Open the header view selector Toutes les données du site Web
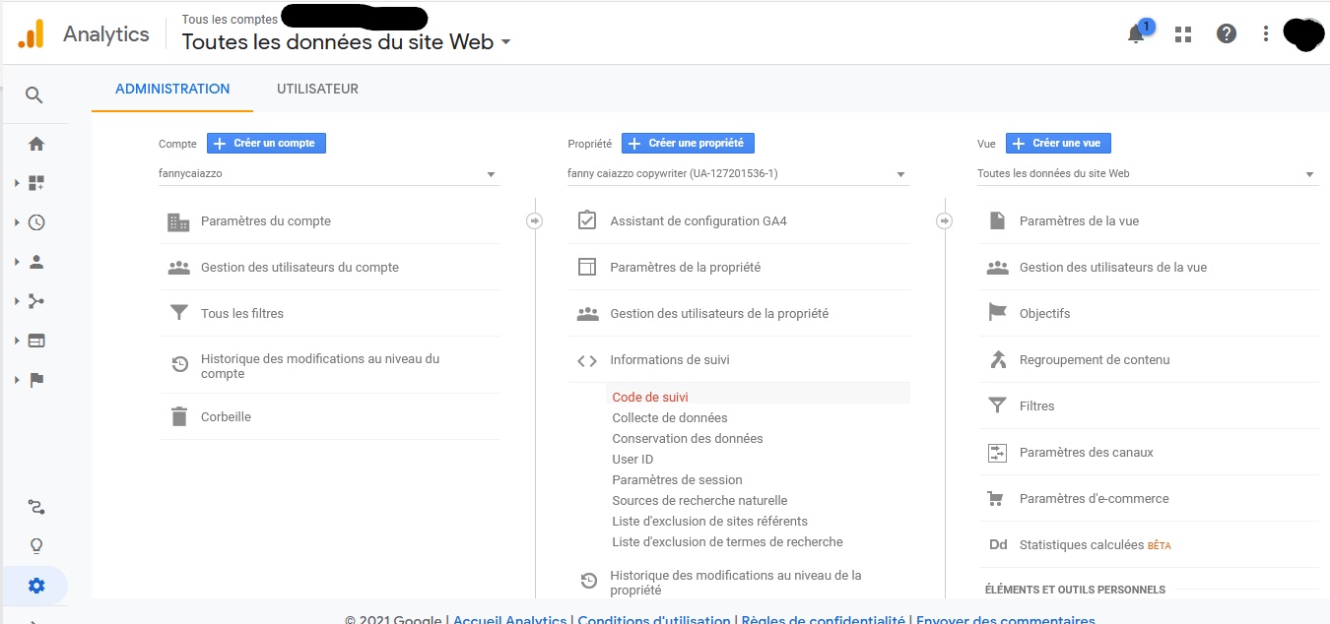The height and width of the screenshot is (624, 1330). 347,41
